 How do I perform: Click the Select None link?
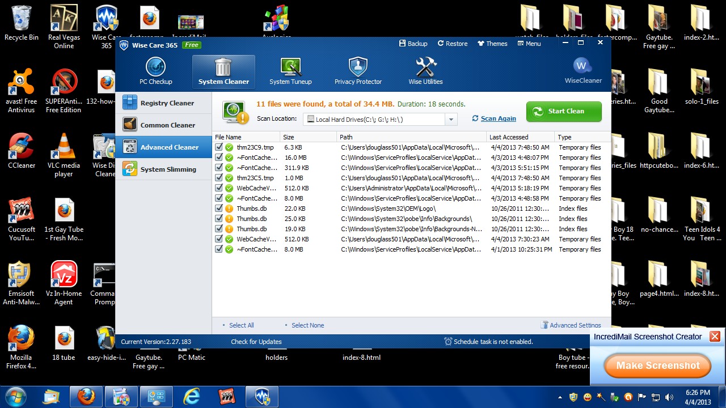coord(307,325)
